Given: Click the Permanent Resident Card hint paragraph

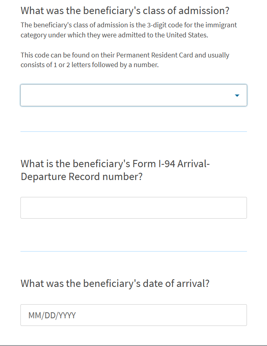Looking at the screenshot, I should coord(125,60).
